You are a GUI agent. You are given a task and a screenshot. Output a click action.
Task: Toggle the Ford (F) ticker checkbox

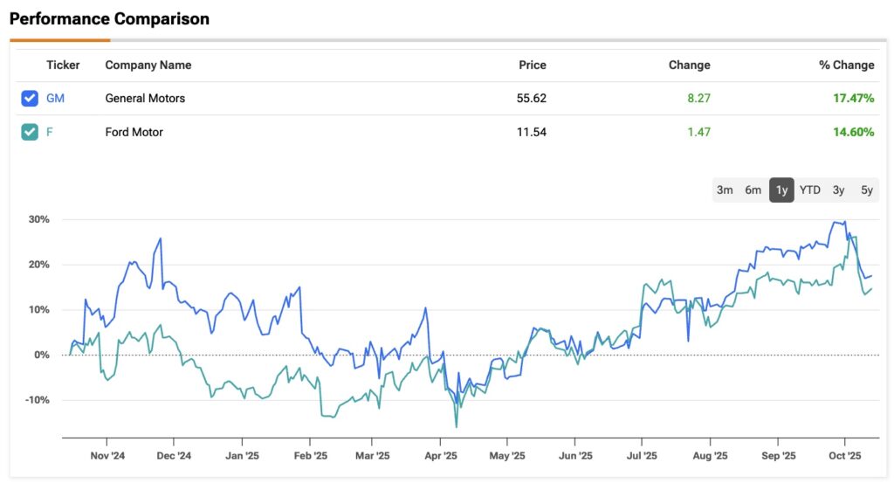click(x=30, y=132)
